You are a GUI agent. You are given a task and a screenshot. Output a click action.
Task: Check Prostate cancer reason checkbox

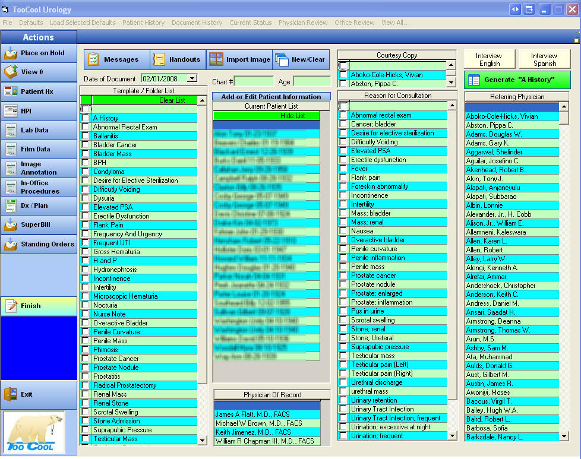click(343, 276)
